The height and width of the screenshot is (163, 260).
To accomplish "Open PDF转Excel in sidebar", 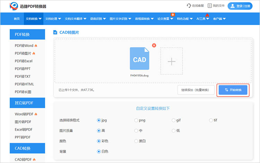I will (x=24, y=61).
